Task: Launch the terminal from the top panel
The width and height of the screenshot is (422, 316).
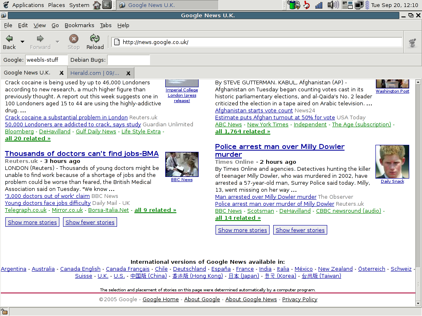Action: (x=107, y=5)
